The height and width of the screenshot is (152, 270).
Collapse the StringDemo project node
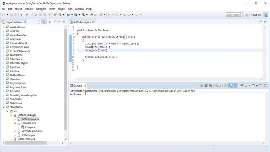click(x=4, y=107)
